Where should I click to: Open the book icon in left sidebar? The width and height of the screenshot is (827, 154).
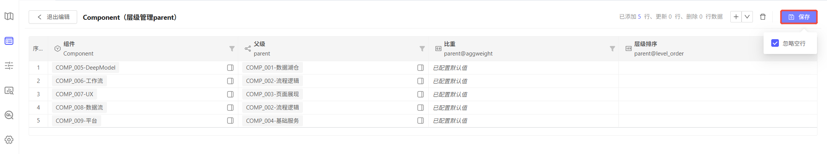point(9,16)
